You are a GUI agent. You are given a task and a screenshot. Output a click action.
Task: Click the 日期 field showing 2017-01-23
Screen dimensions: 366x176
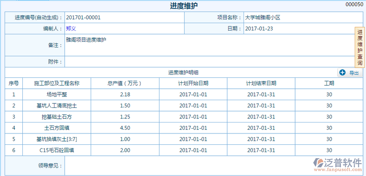(259, 29)
